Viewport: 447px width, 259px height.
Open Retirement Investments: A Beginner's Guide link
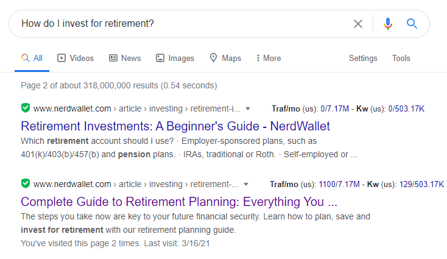(x=175, y=126)
